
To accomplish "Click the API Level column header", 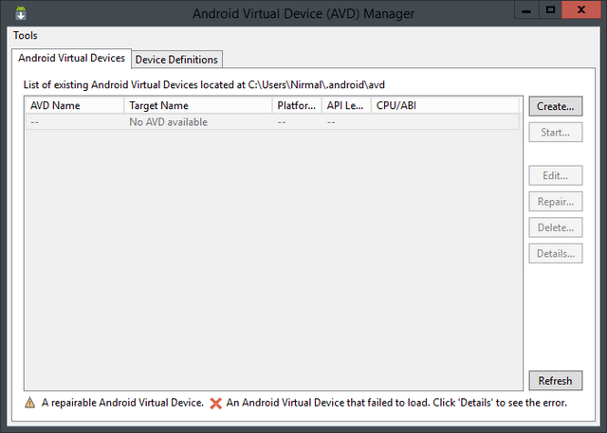I will [x=346, y=105].
